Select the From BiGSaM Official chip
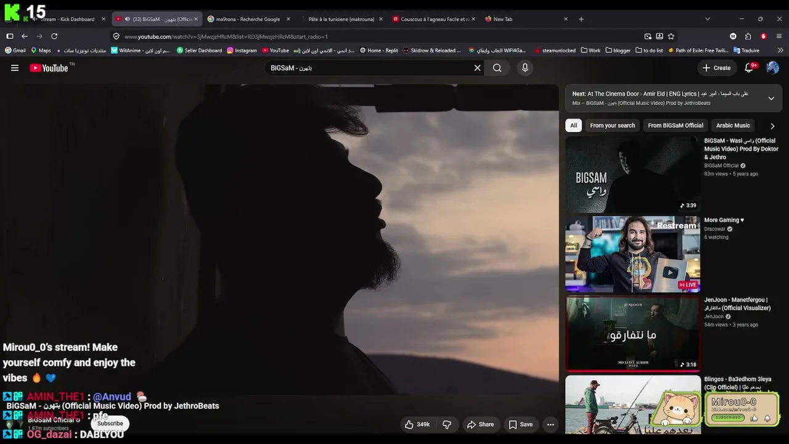This screenshot has width=789, height=444. 676,126
